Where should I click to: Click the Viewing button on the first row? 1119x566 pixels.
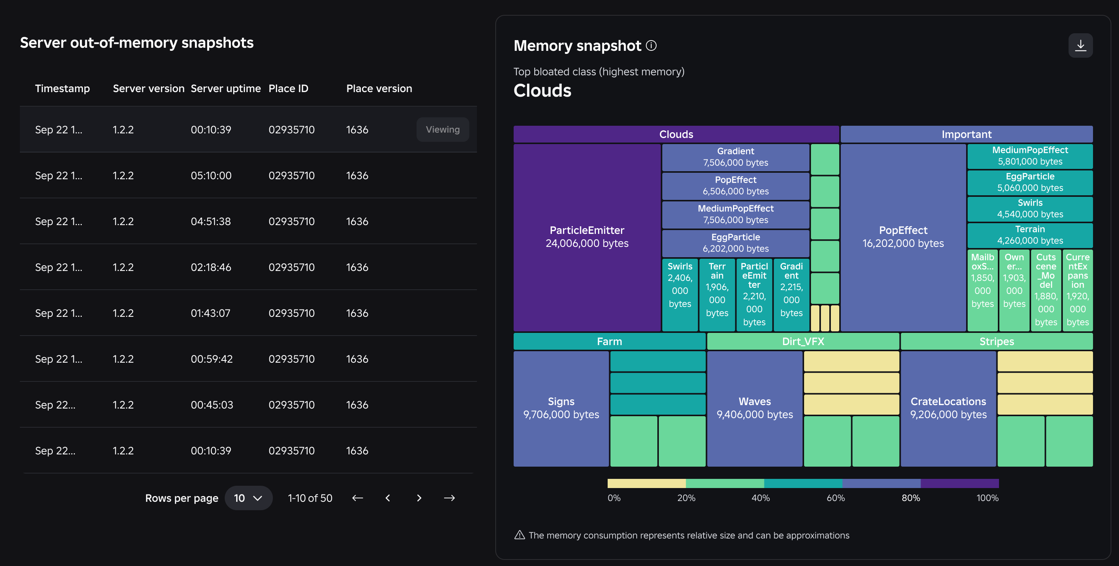click(442, 130)
